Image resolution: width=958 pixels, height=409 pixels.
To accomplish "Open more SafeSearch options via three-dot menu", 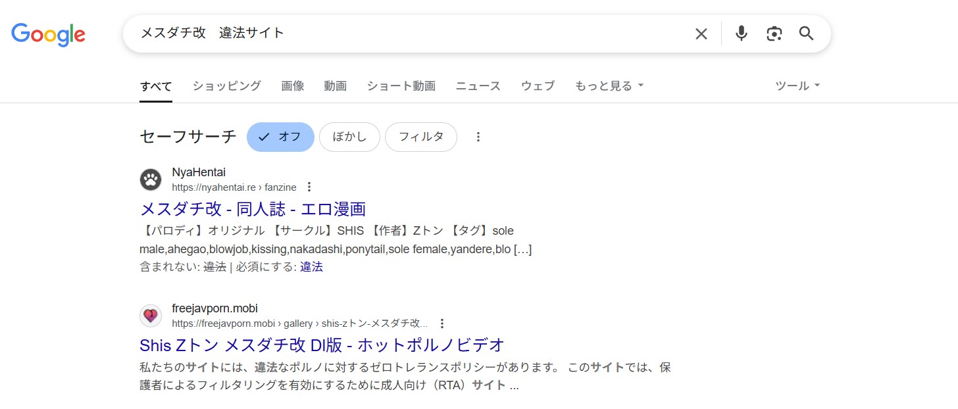I will coord(478,136).
